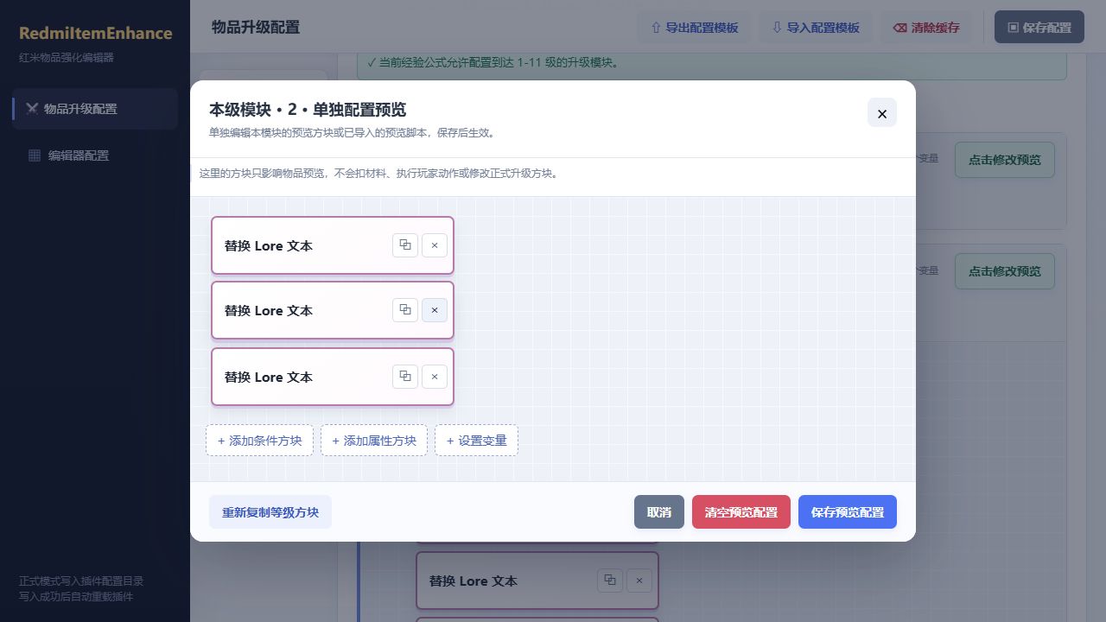Switch to 编辑器配置 in the sidebar

(95, 155)
